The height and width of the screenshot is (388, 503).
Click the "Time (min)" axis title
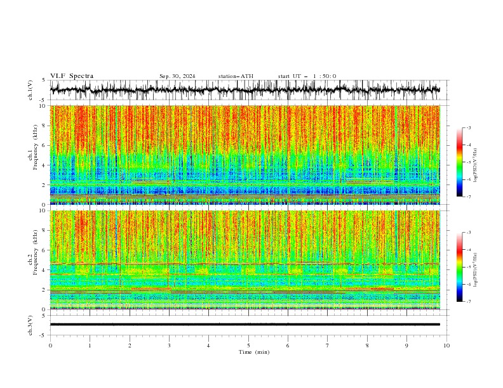point(254,352)
